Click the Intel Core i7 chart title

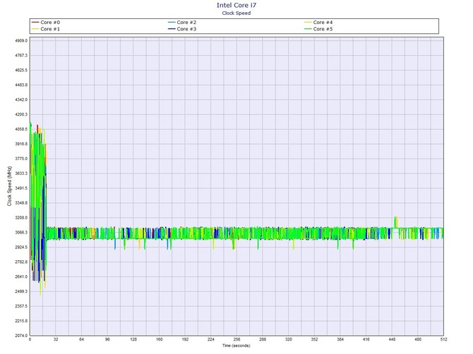(236, 5)
